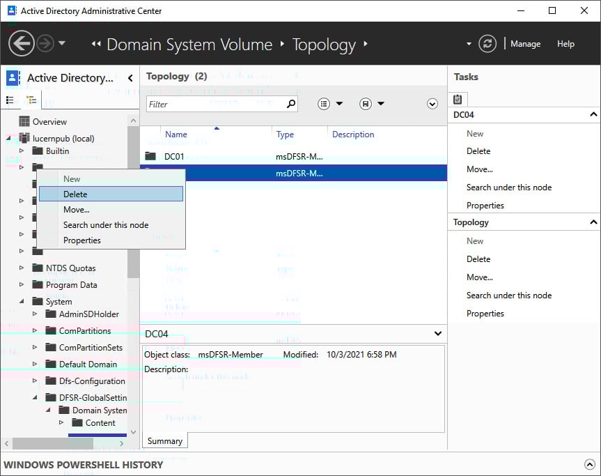Choose Move... in the context menu
This screenshot has width=601, height=476.
tap(111, 209)
